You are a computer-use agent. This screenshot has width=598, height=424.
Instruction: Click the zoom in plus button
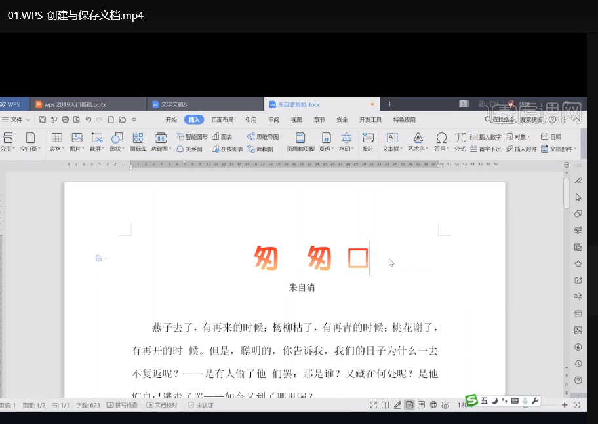[x=565, y=405]
